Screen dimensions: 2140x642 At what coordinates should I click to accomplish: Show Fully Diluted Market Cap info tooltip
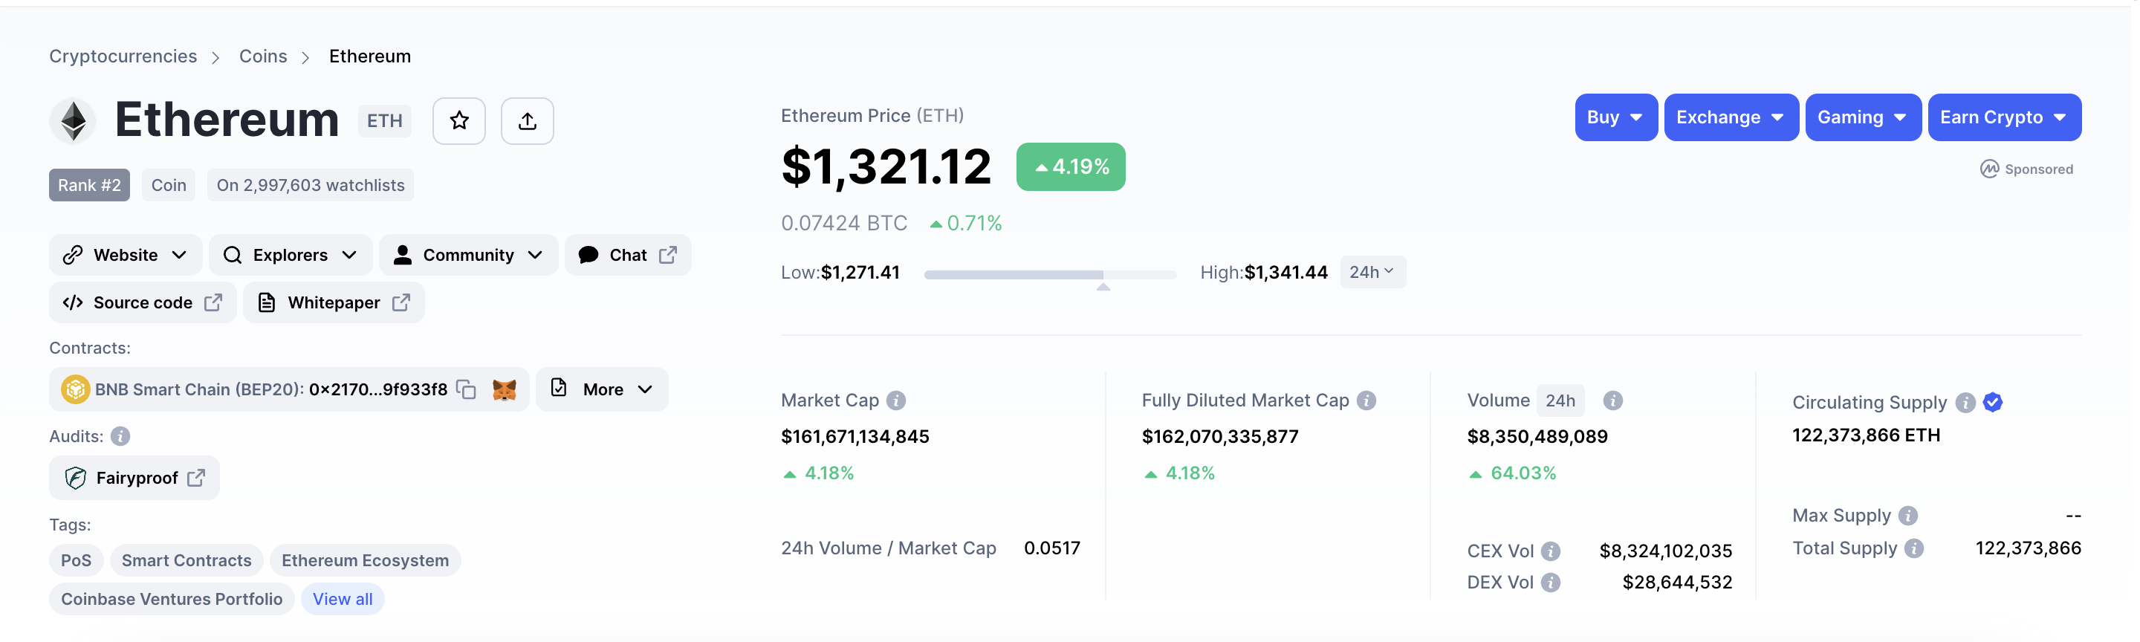pos(1366,401)
